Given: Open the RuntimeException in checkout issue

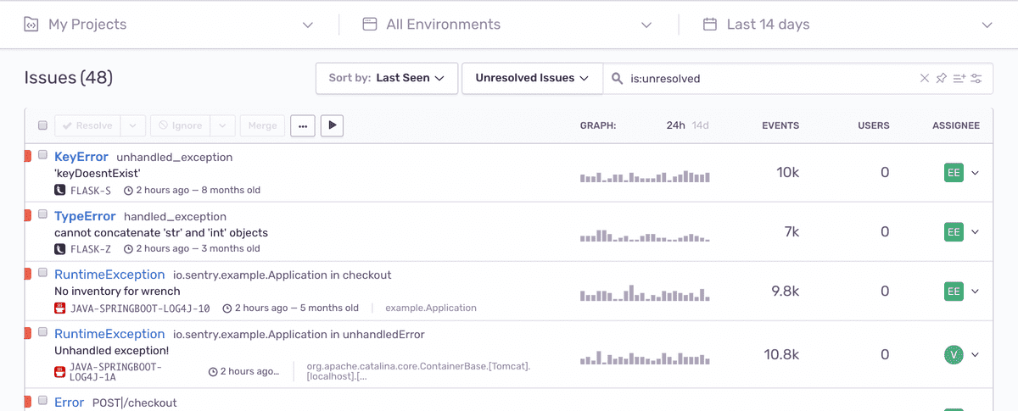Looking at the screenshot, I should click(109, 275).
